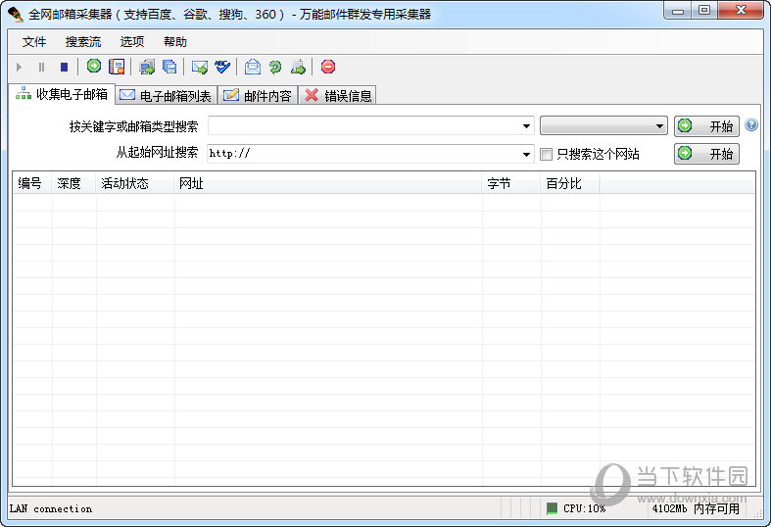
Task: Expand the keyword search dropdown arrow
Action: (527, 126)
